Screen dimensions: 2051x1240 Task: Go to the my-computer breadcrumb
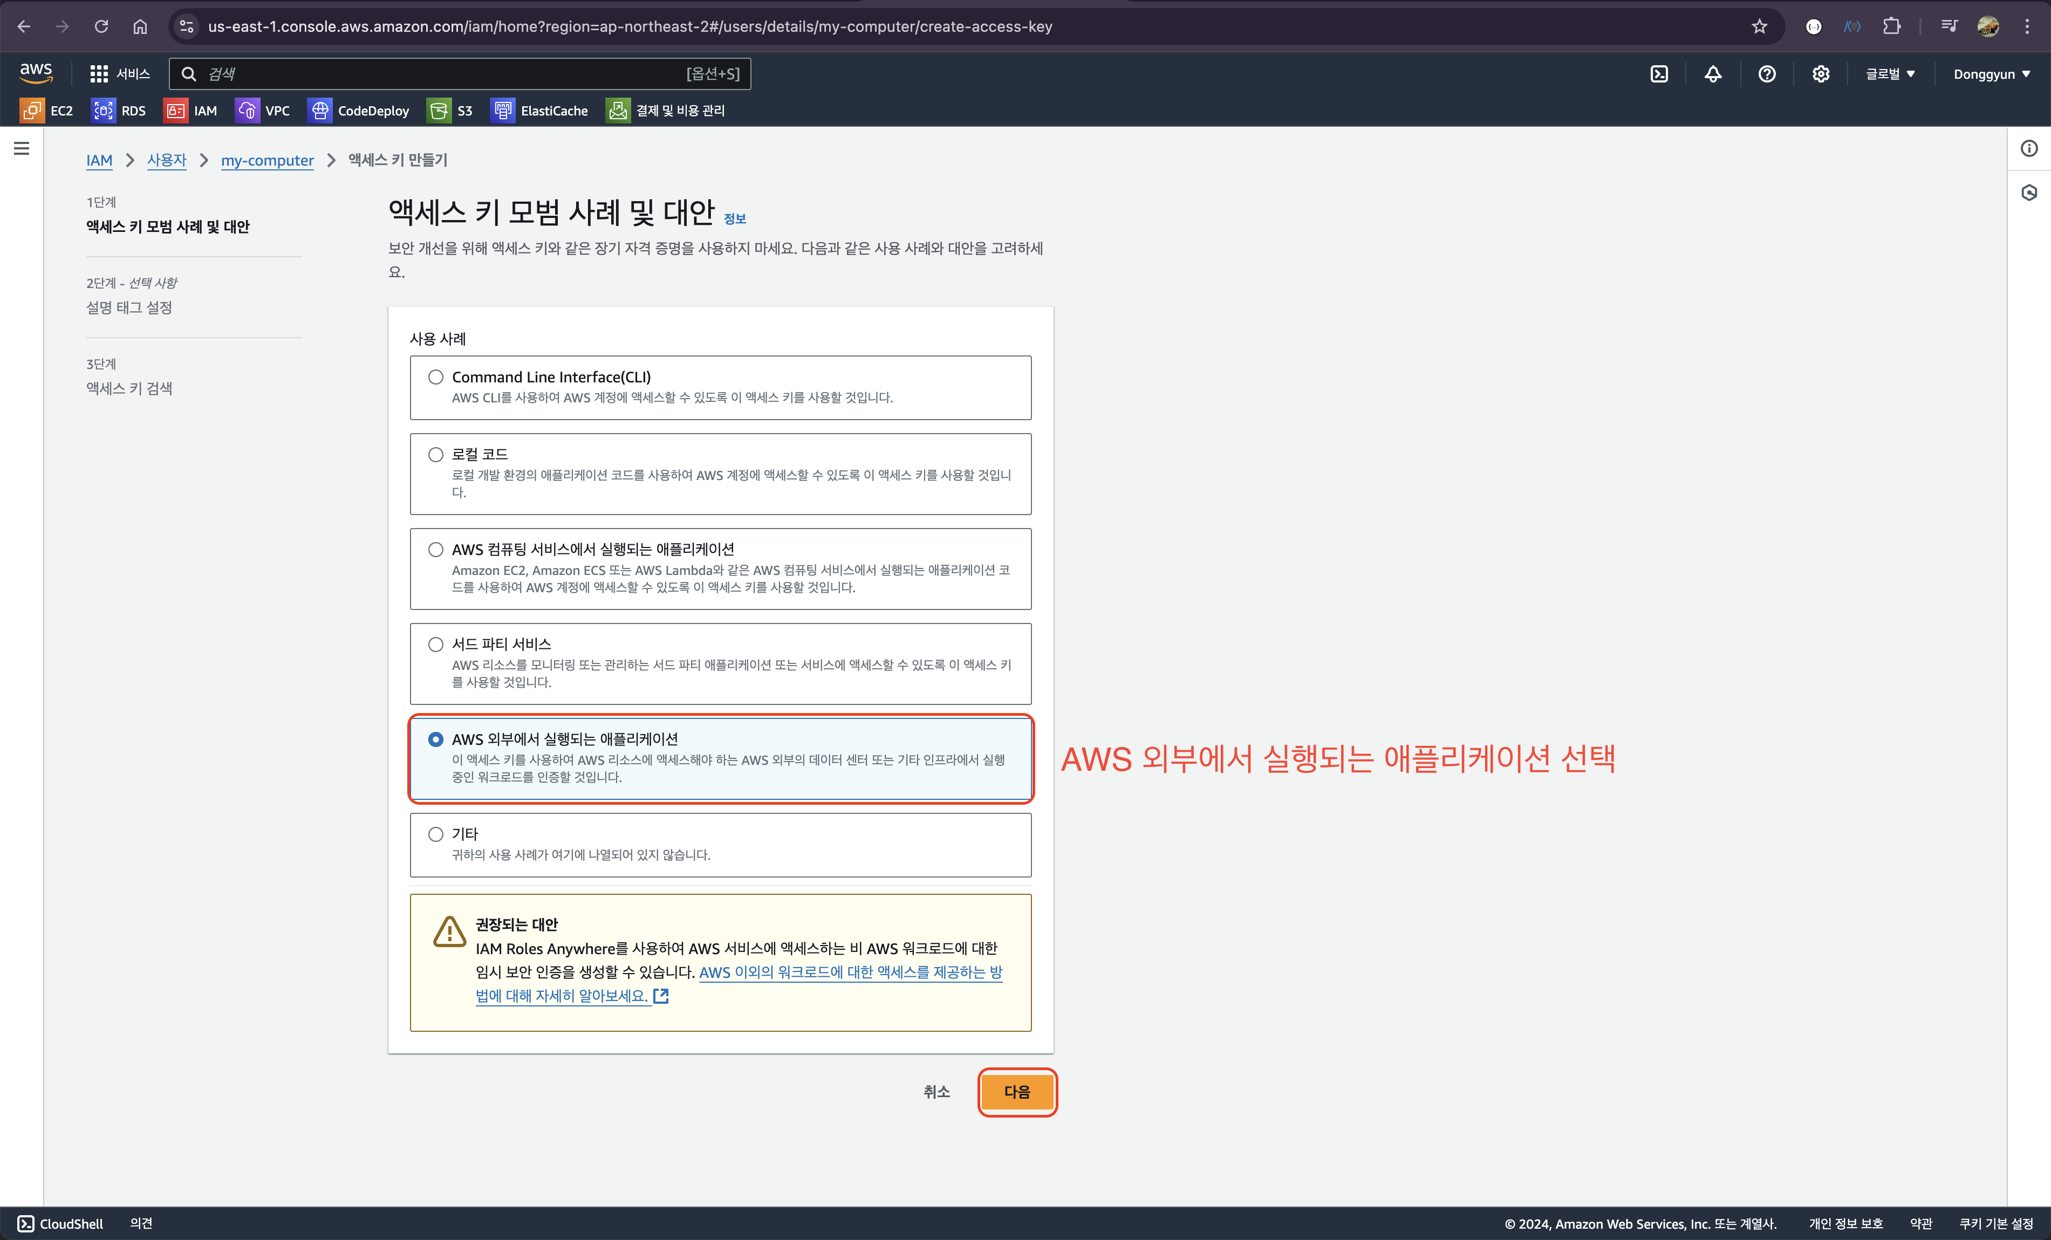click(267, 160)
